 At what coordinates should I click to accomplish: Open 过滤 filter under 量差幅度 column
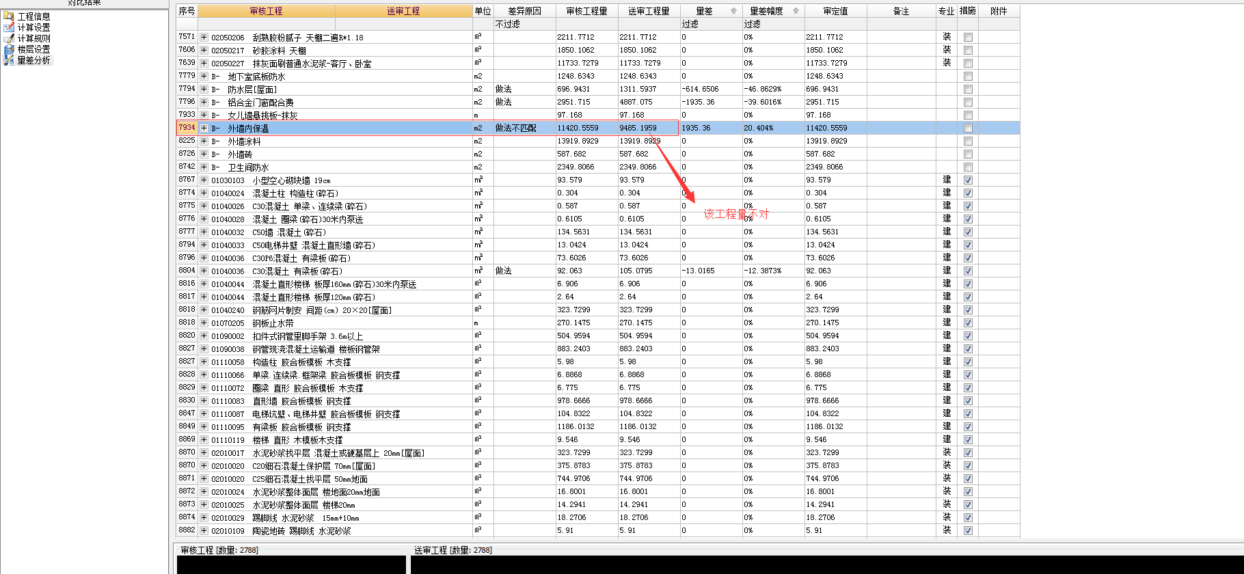[x=773, y=24]
